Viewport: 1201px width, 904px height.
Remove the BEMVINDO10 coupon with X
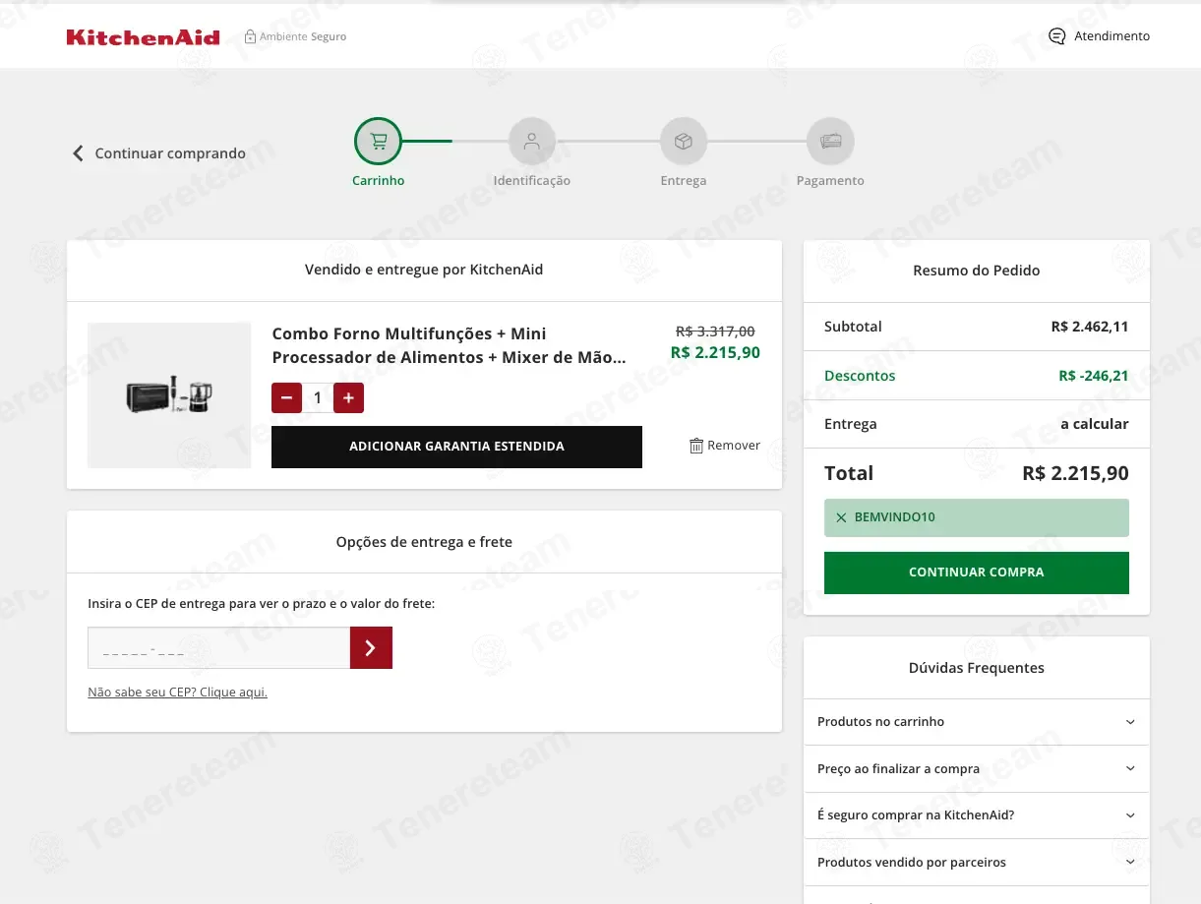pos(841,517)
